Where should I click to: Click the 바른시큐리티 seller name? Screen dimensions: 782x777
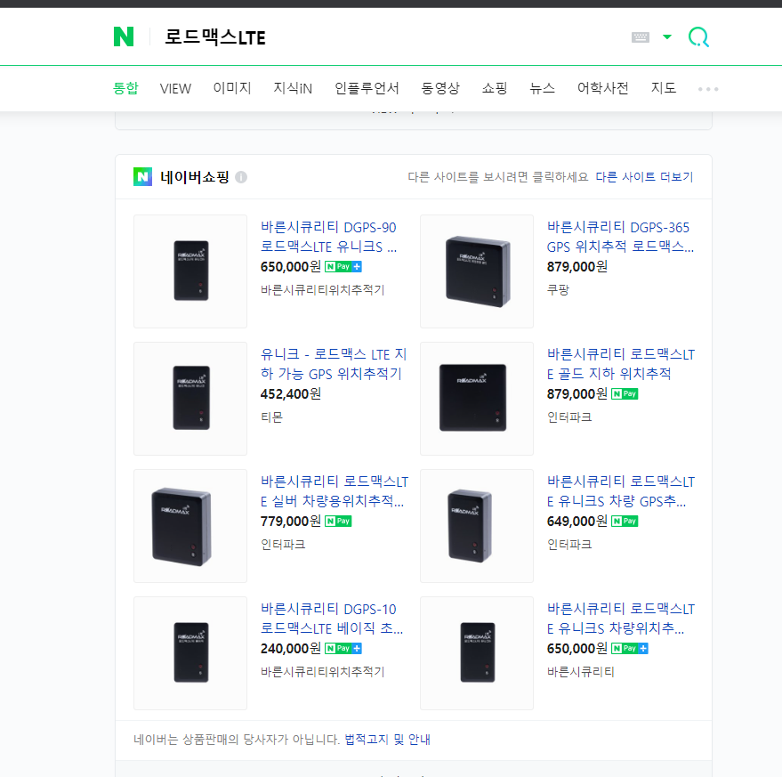point(580,671)
